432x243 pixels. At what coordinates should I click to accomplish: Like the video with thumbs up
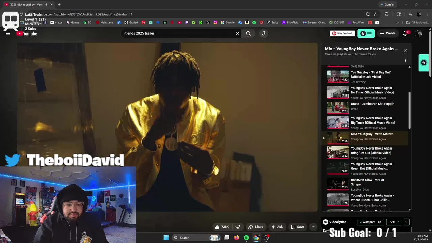click(x=222, y=227)
